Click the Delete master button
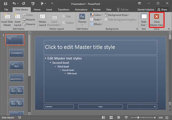Screen dimensions: 172x120 (x=28, y=15)
